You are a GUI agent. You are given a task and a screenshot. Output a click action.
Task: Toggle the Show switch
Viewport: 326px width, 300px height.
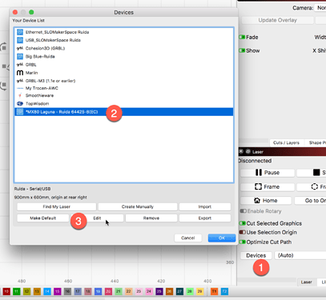point(242,50)
